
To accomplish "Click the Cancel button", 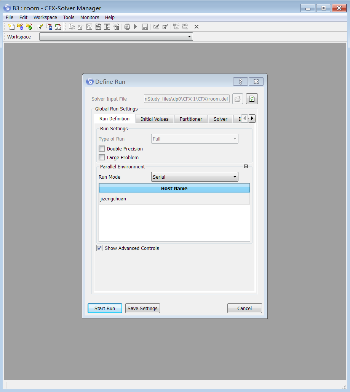I will pos(245,308).
